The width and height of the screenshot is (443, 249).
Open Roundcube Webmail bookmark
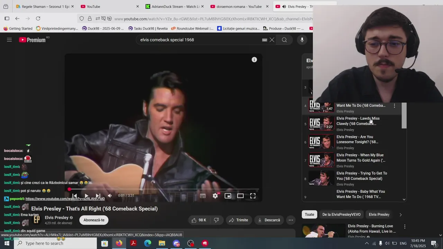tap(192, 29)
